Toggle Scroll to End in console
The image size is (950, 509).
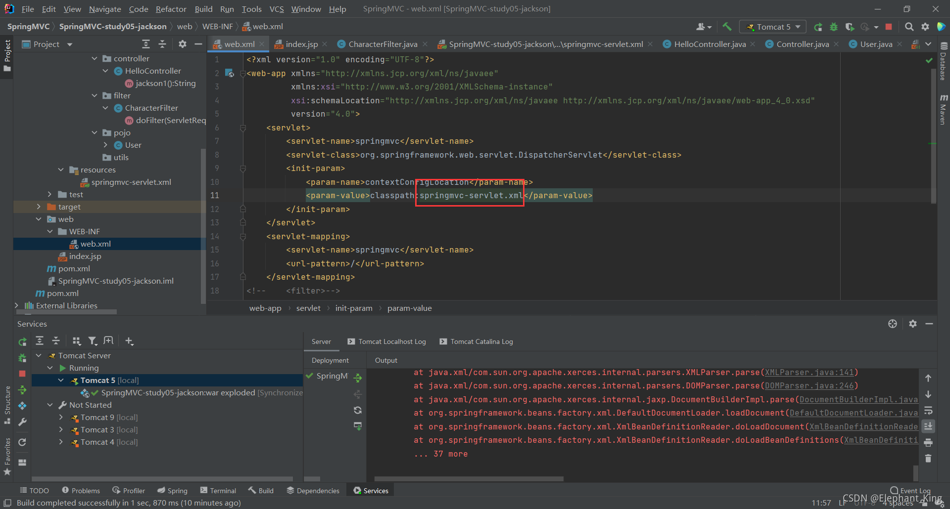[x=928, y=426]
